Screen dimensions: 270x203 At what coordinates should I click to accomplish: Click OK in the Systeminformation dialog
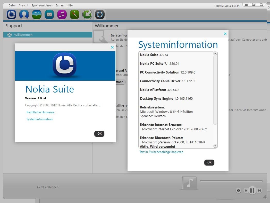pyautogui.click(x=209, y=162)
